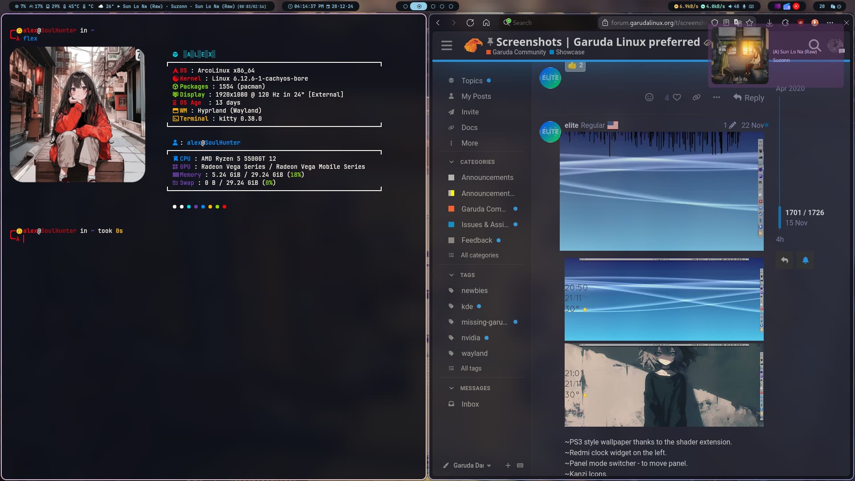Open My Posts in the sidebar
Screen dimensions: 855x481
[x=476, y=97]
